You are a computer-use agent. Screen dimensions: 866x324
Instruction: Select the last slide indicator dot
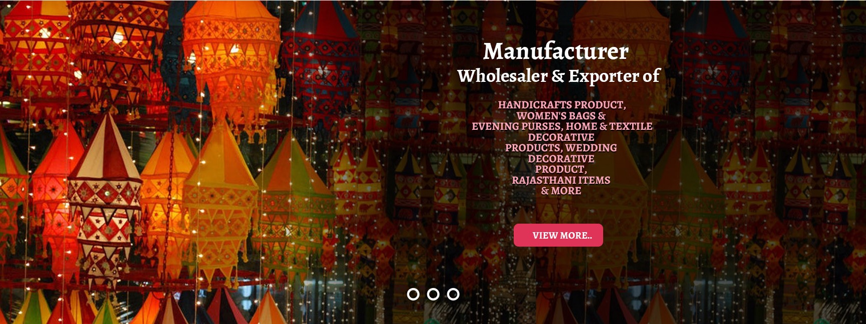pos(453,295)
